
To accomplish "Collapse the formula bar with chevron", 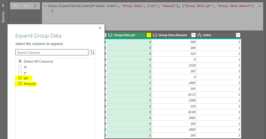I will (x=260, y=6).
